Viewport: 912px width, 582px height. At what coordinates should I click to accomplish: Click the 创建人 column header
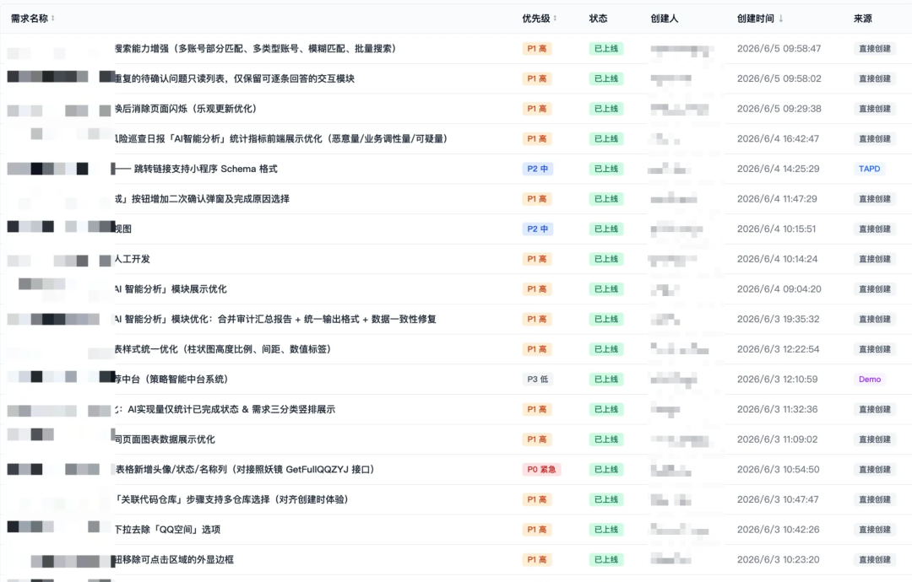point(665,19)
